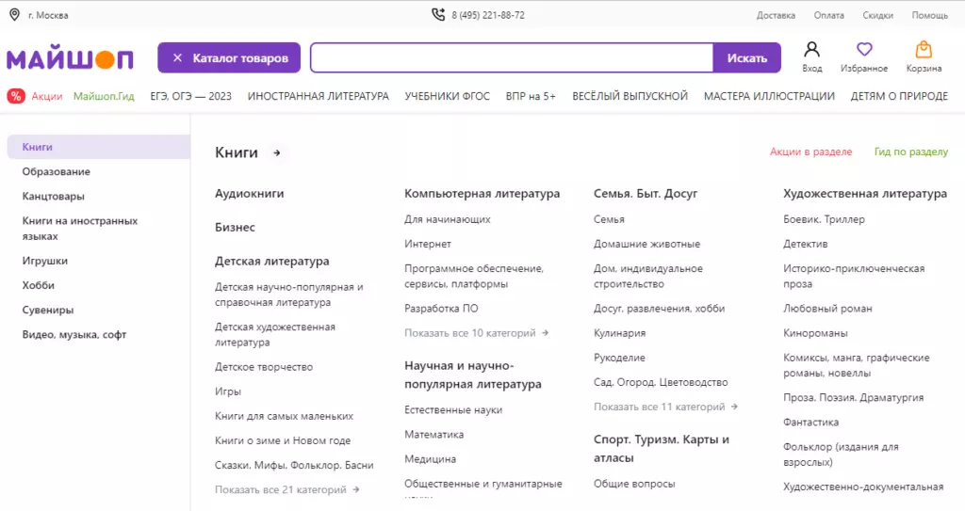
Task: Select Хобби in the sidebar
Action: (38, 285)
